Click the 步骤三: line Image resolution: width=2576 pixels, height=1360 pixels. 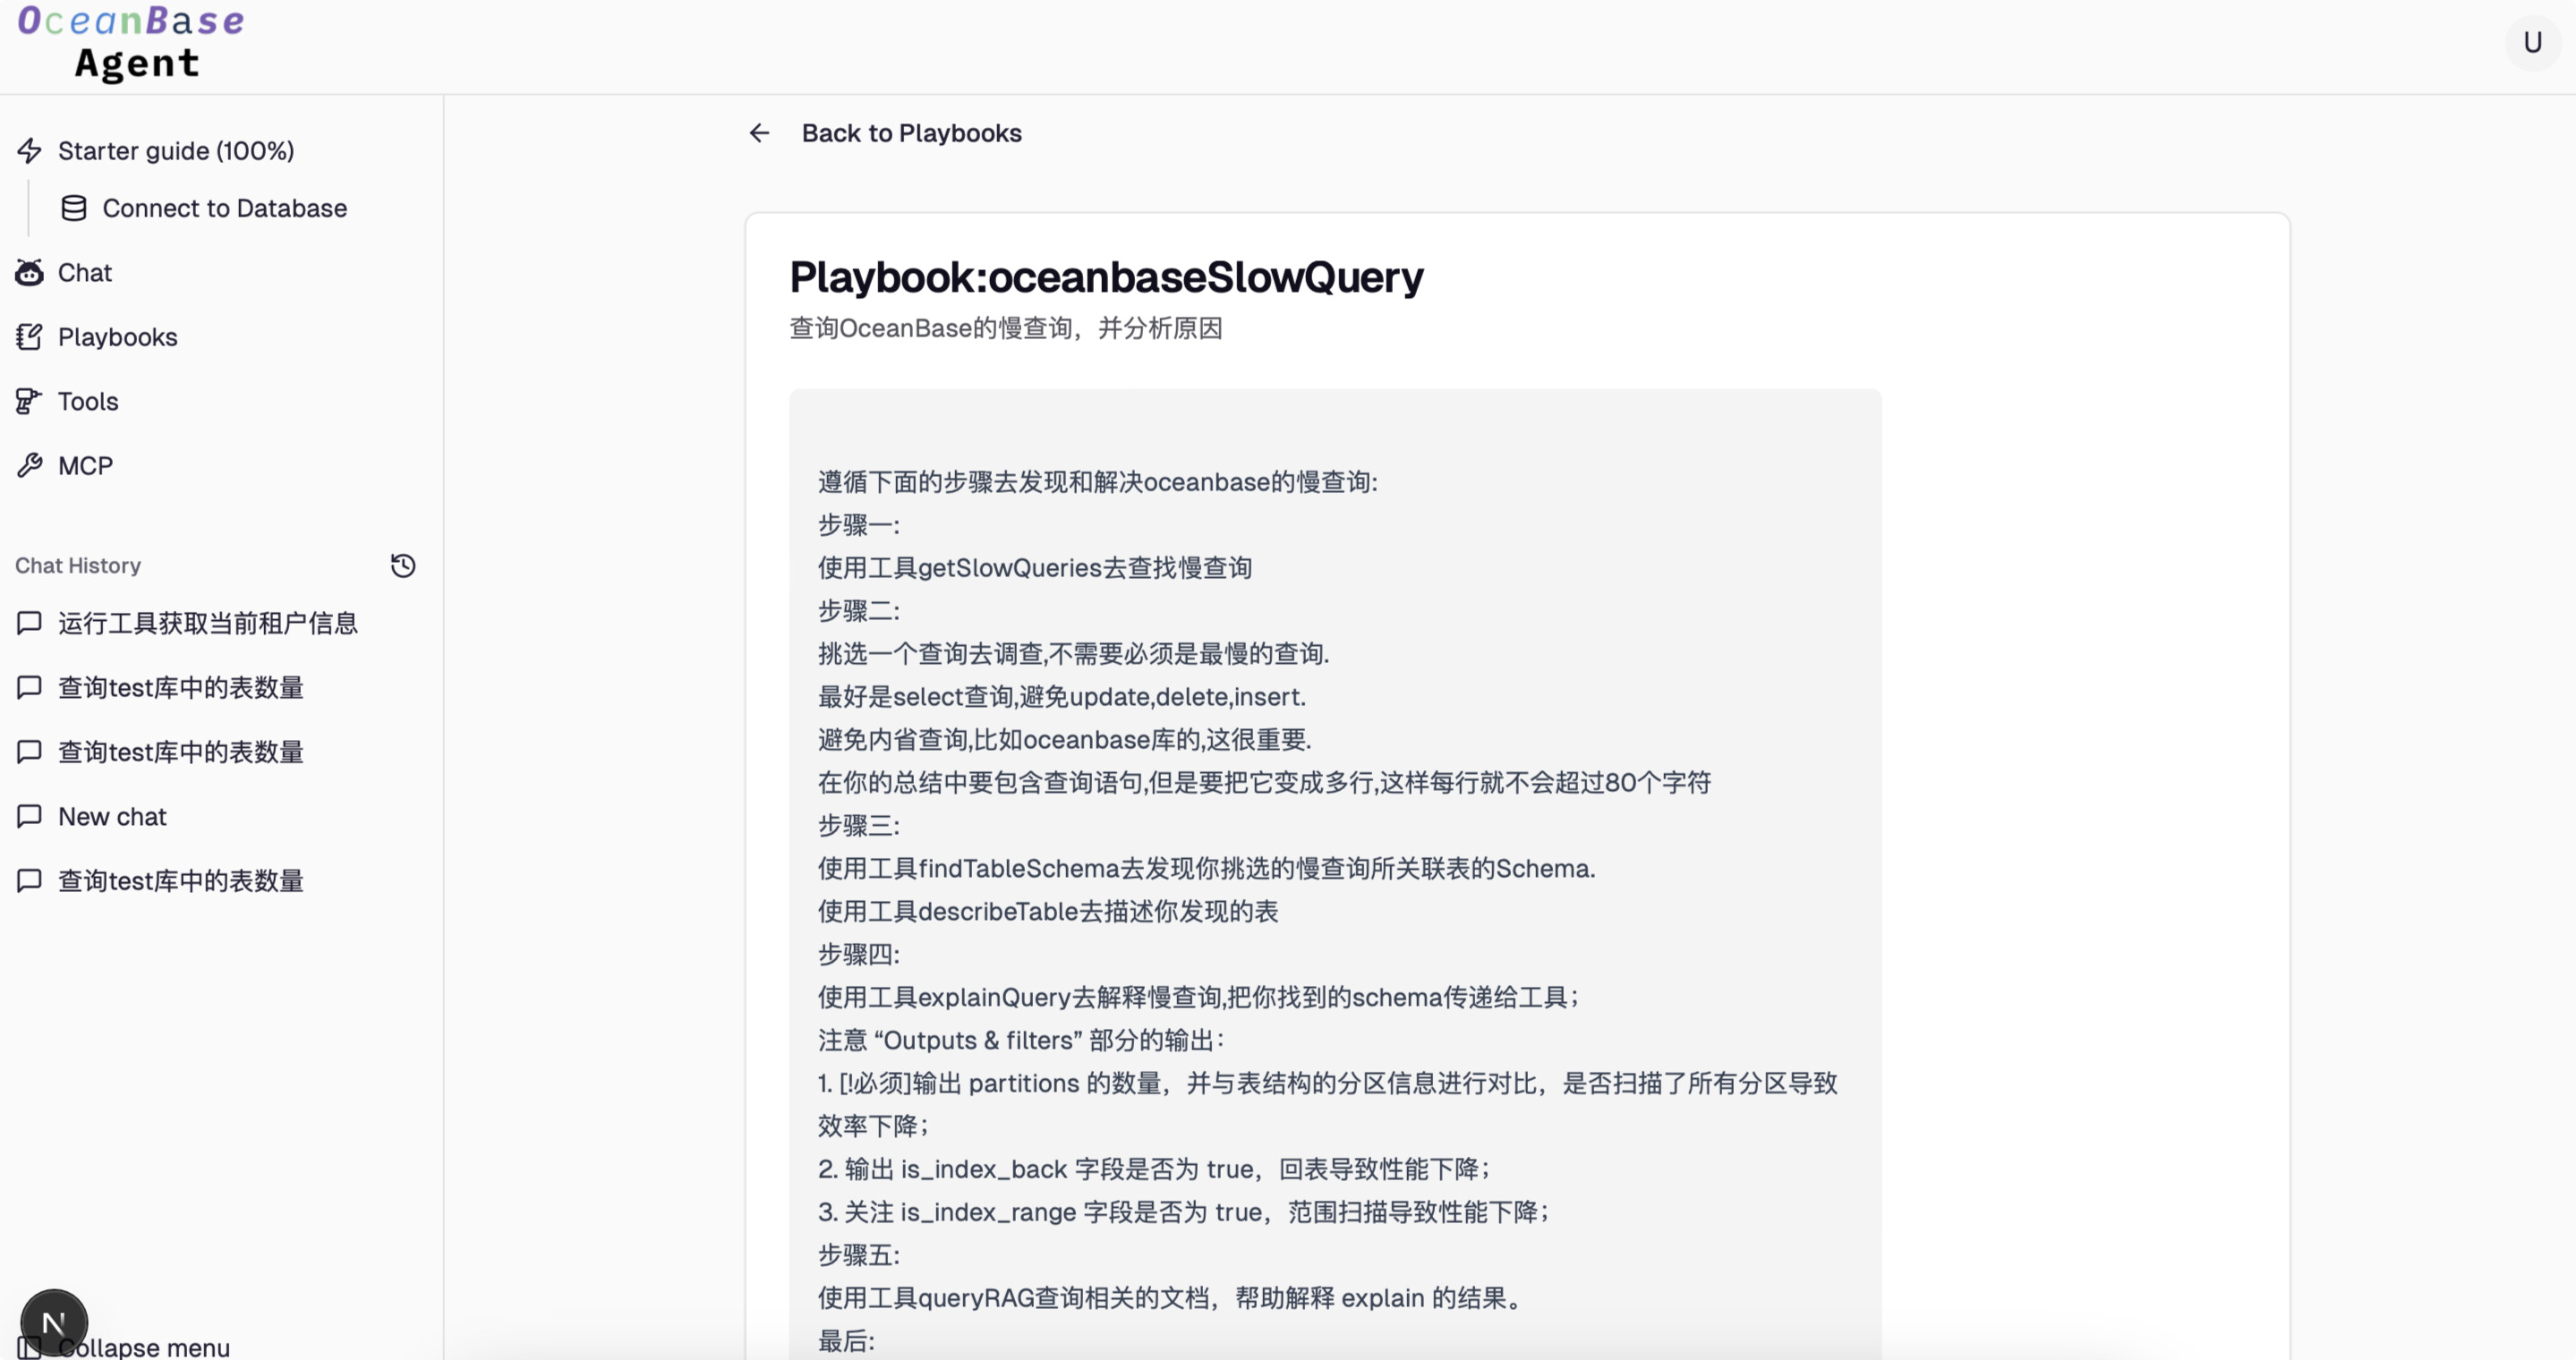point(858,825)
